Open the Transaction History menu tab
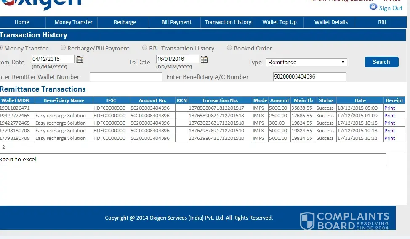 point(228,22)
